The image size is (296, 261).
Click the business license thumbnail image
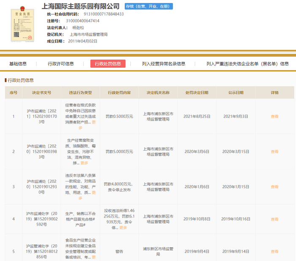pyautogui.click(x=21, y=24)
